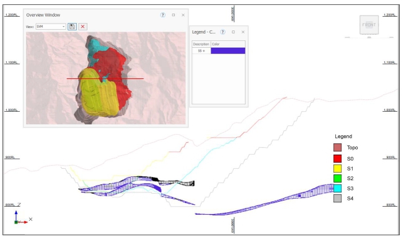Open the View dropdown list
The height and width of the screenshot is (239, 406).
63,27
